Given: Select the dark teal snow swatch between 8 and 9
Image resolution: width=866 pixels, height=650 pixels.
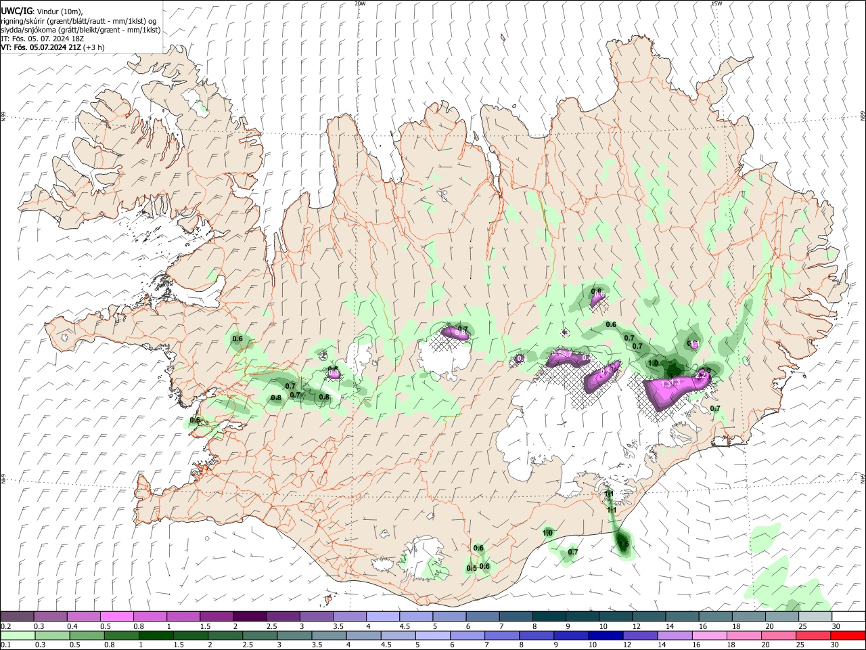Looking at the screenshot, I should [551, 616].
